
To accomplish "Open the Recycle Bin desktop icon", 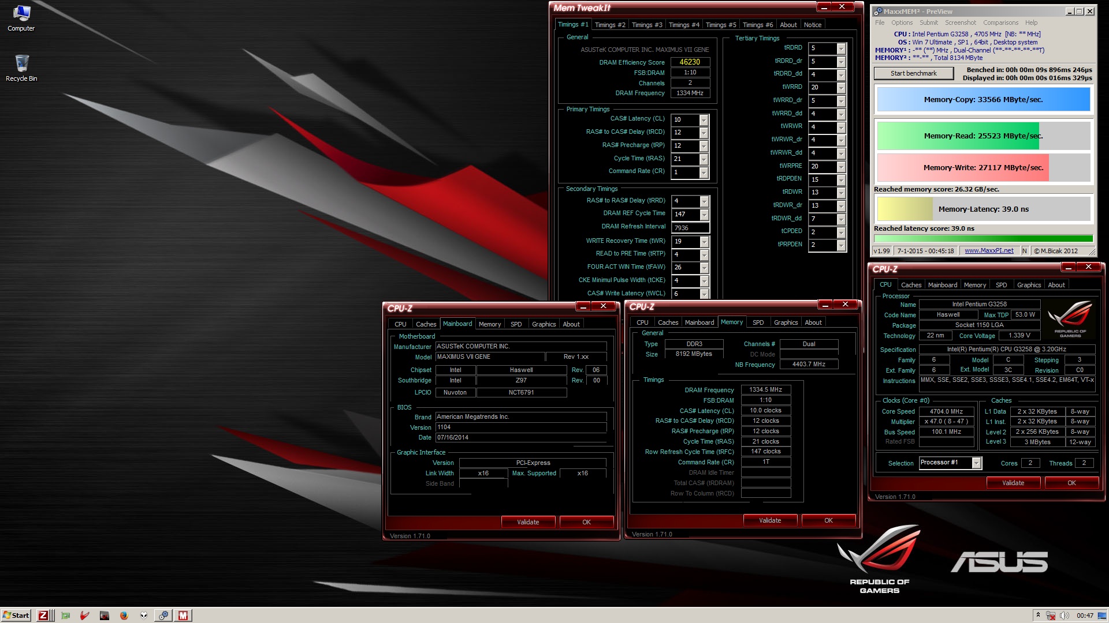I will pos(21,67).
